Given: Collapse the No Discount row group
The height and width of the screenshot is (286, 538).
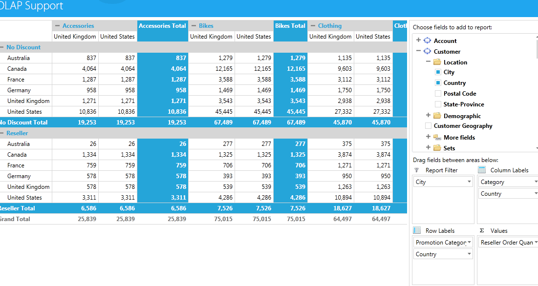Looking at the screenshot, I should (x=2, y=47).
